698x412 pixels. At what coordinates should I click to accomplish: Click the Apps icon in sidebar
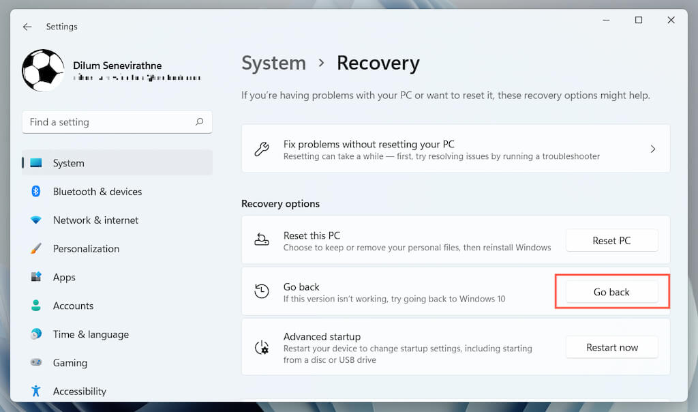(x=36, y=278)
